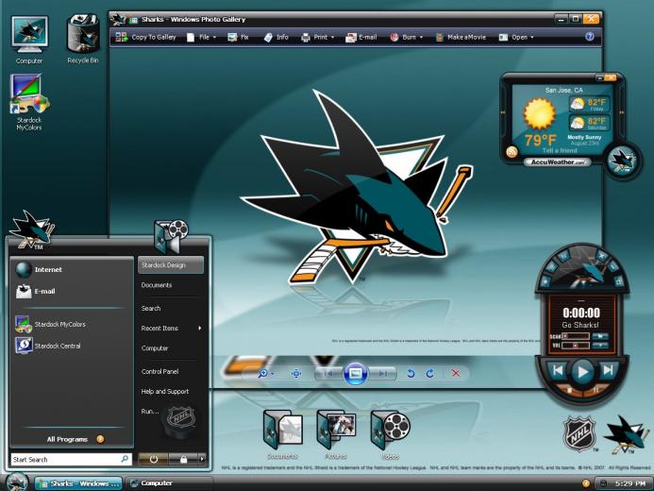Open the Documents folder icon on desktop
The image size is (654, 491).
coord(283,434)
